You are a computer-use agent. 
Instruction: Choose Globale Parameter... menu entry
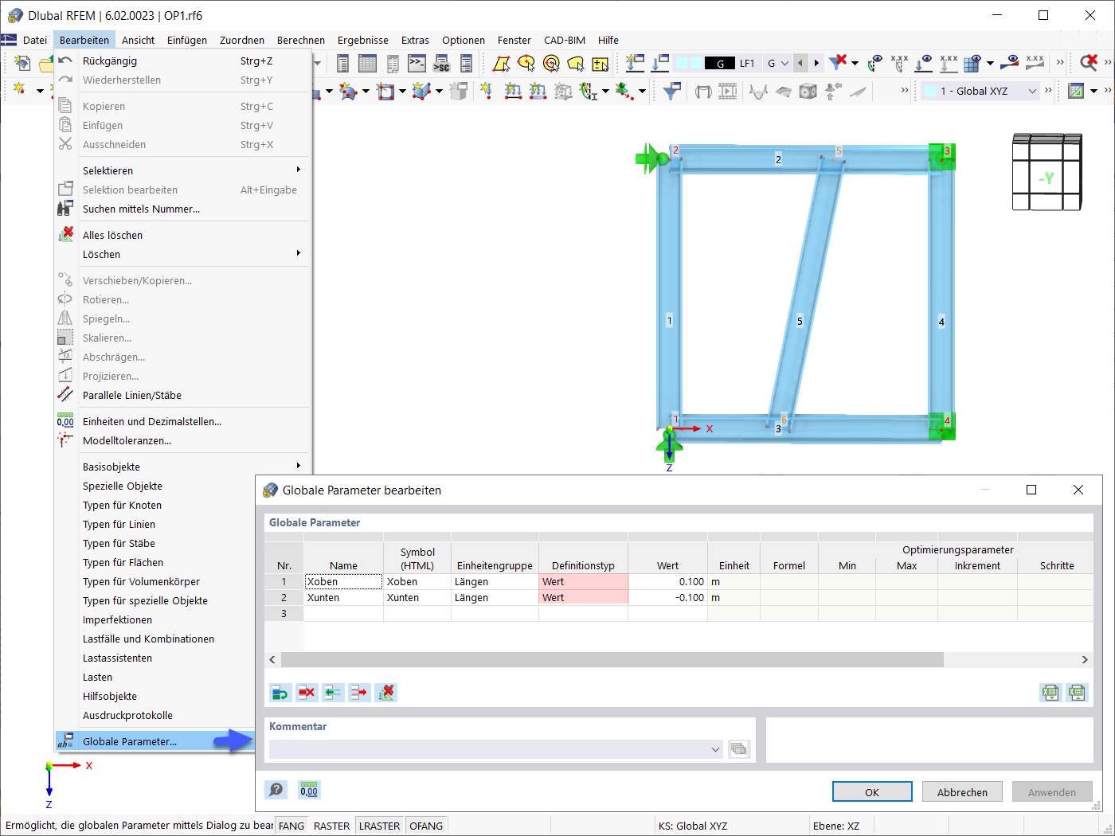tap(155, 741)
